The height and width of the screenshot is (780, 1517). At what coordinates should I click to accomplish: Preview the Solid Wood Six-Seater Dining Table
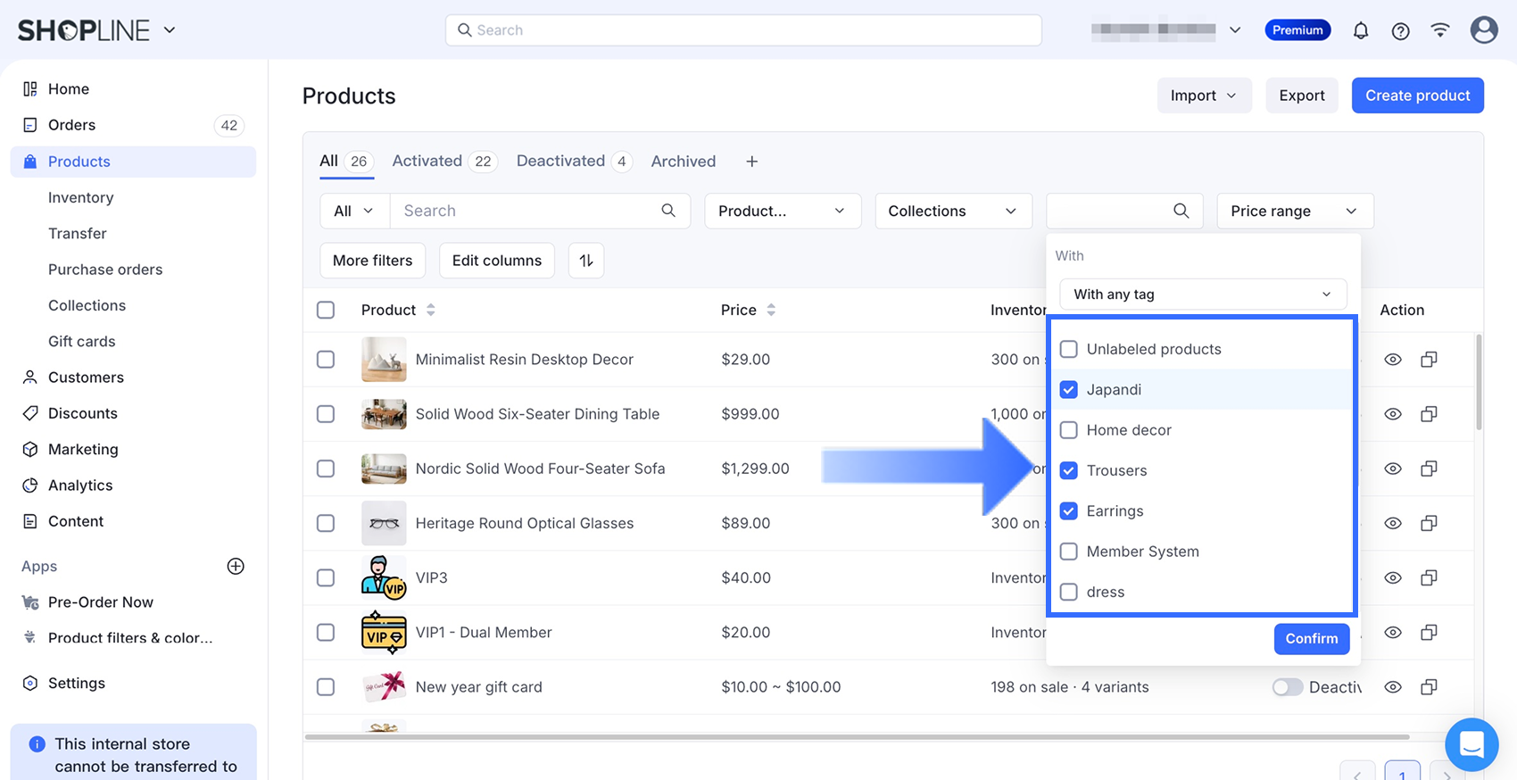coord(1392,414)
